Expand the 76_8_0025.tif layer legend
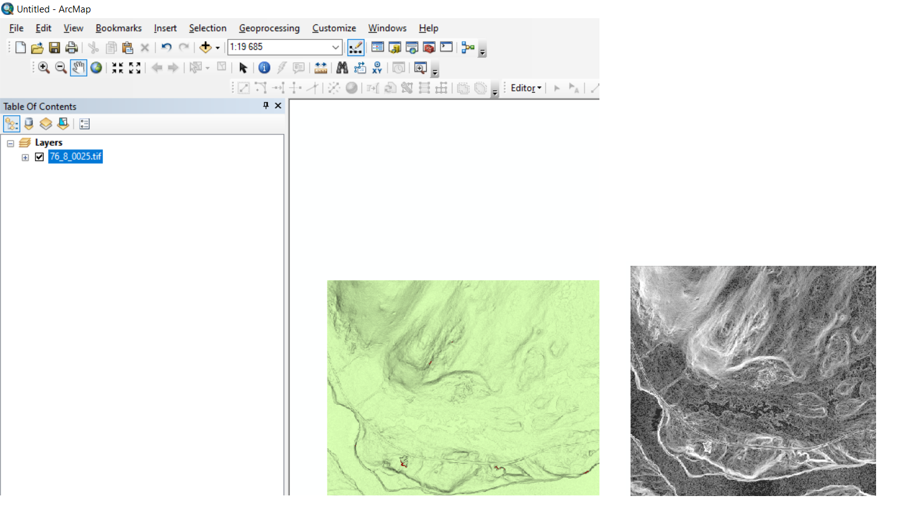The width and height of the screenshot is (901, 506). 26,157
